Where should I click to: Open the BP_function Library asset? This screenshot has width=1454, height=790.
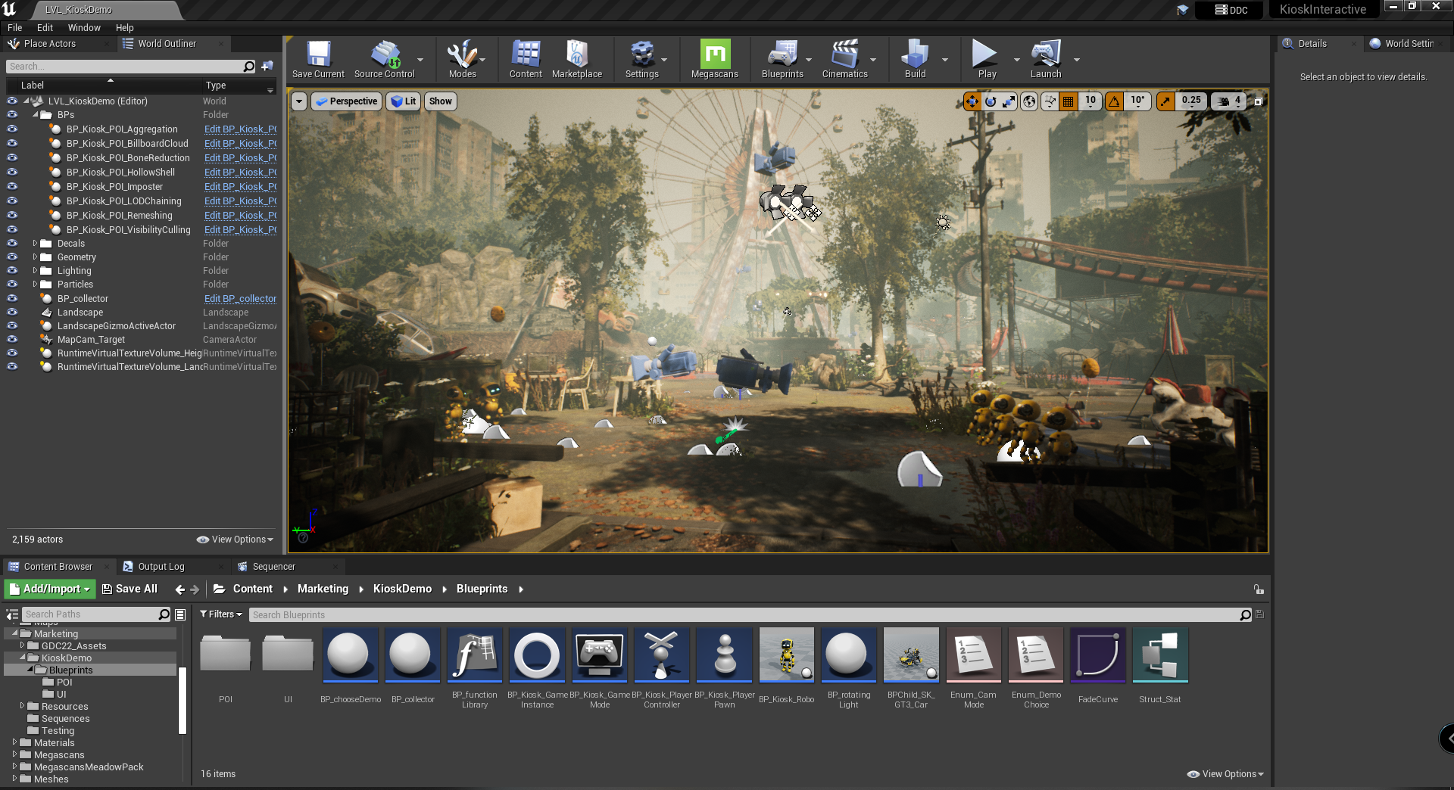(475, 668)
